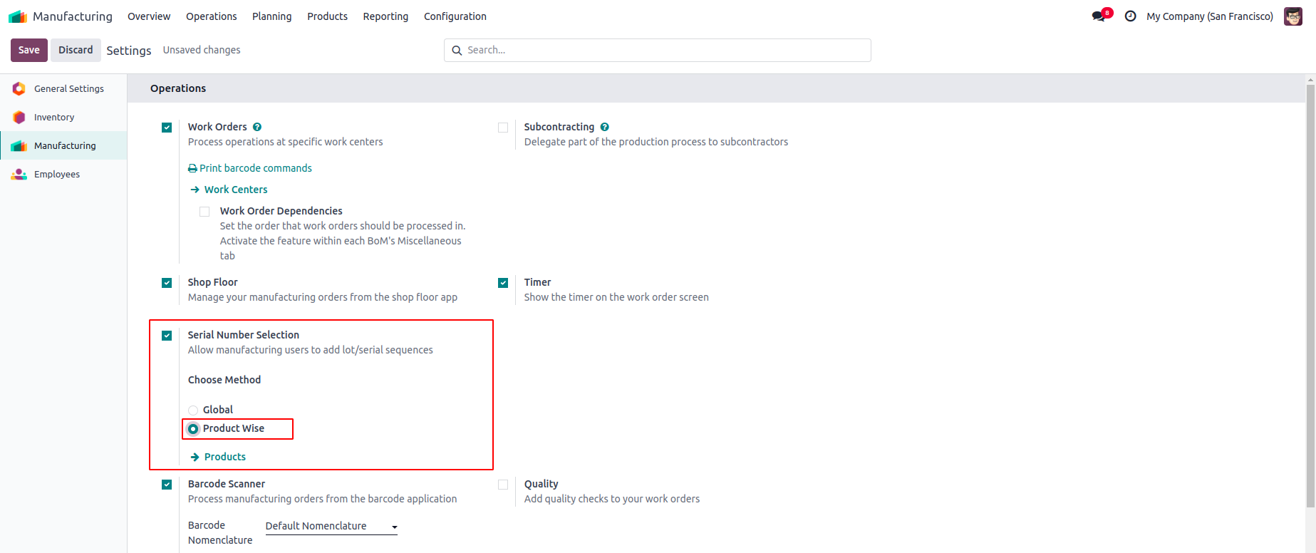Open the Reporting menu
The image size is (1316, 553).
[385, 16]
